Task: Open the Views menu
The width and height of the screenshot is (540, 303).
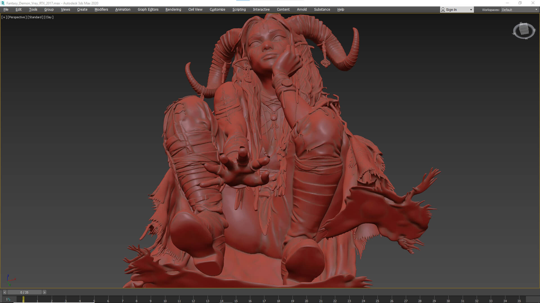Action: 66,10
